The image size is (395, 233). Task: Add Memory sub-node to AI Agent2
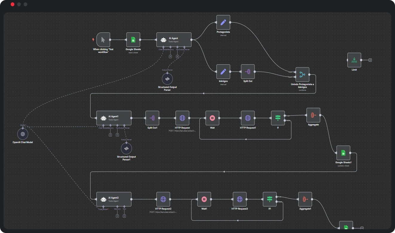[x=117, y=216]
